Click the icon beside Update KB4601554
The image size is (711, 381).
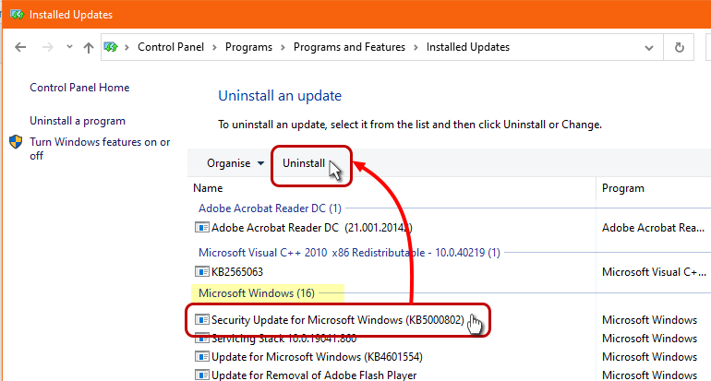pyautogui.click(x=202, y=356)
